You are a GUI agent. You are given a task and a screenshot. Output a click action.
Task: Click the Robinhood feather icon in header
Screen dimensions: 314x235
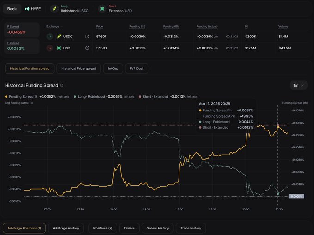[54, 9]
